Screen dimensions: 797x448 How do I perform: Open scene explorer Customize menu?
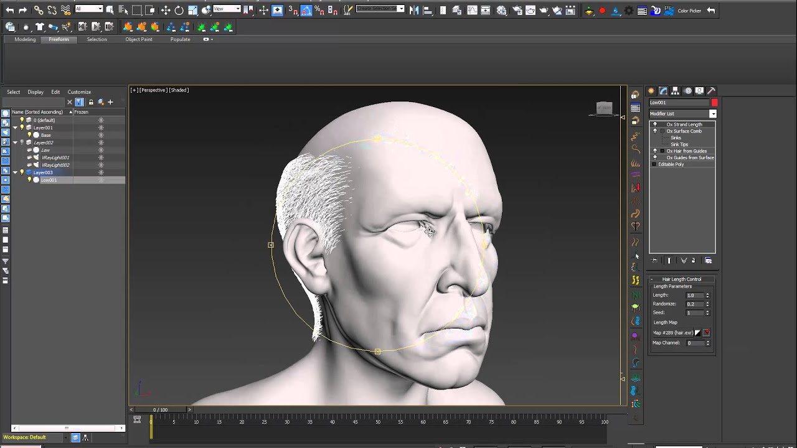point(79,92)
